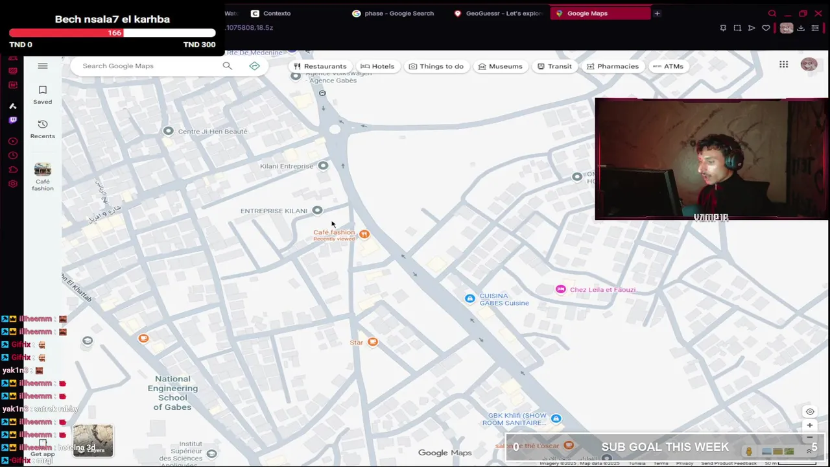Image resolution: width=830 pixels, height=467 pixels.
Task: Click the magnifier search icon
Action: tap(227, 66)
